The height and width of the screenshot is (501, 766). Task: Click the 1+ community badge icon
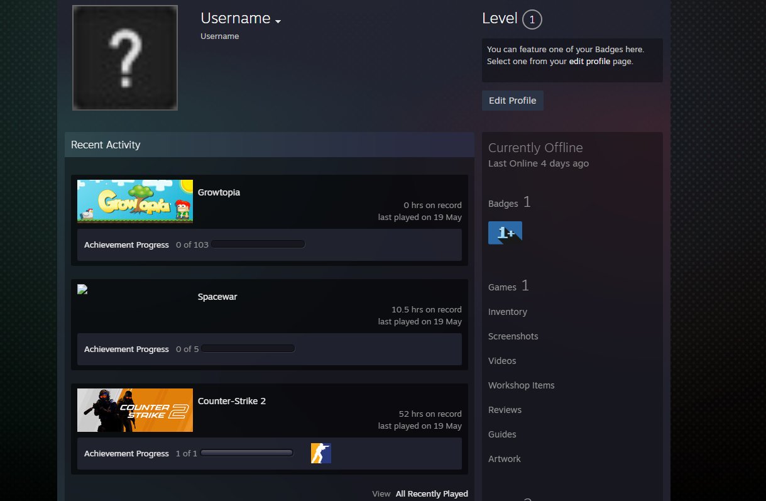click(x=505, y=233)
